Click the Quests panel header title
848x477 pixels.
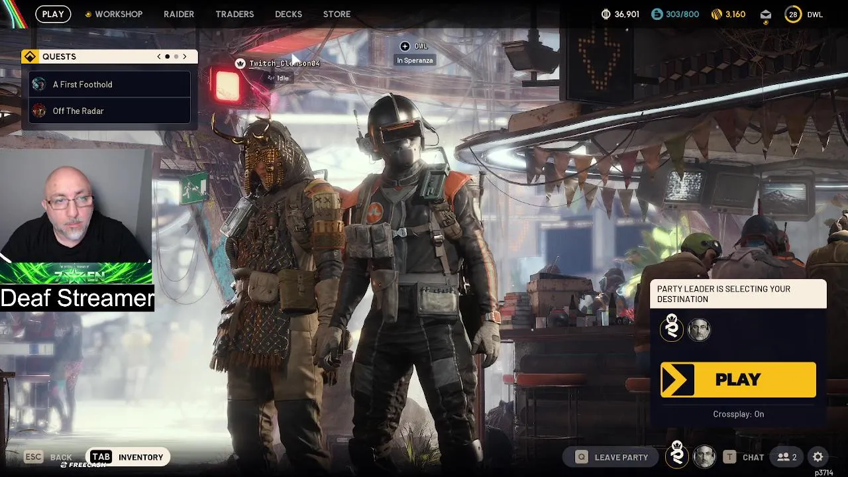(59, 56)
